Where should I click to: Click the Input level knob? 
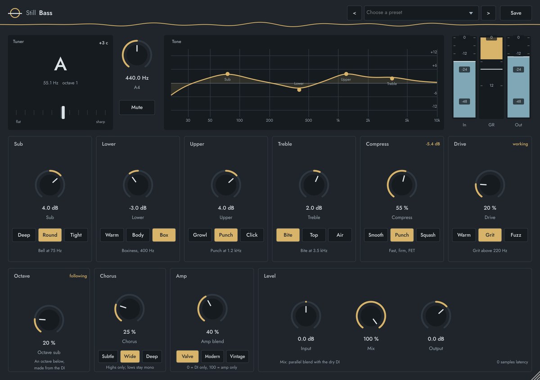pos(306,316)
